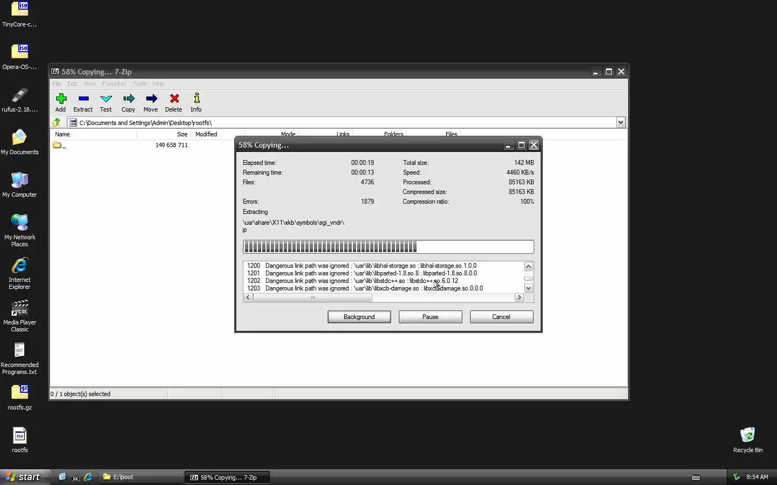
Task: Open the Windows Start menu
Action: click(x=25, y=477)
